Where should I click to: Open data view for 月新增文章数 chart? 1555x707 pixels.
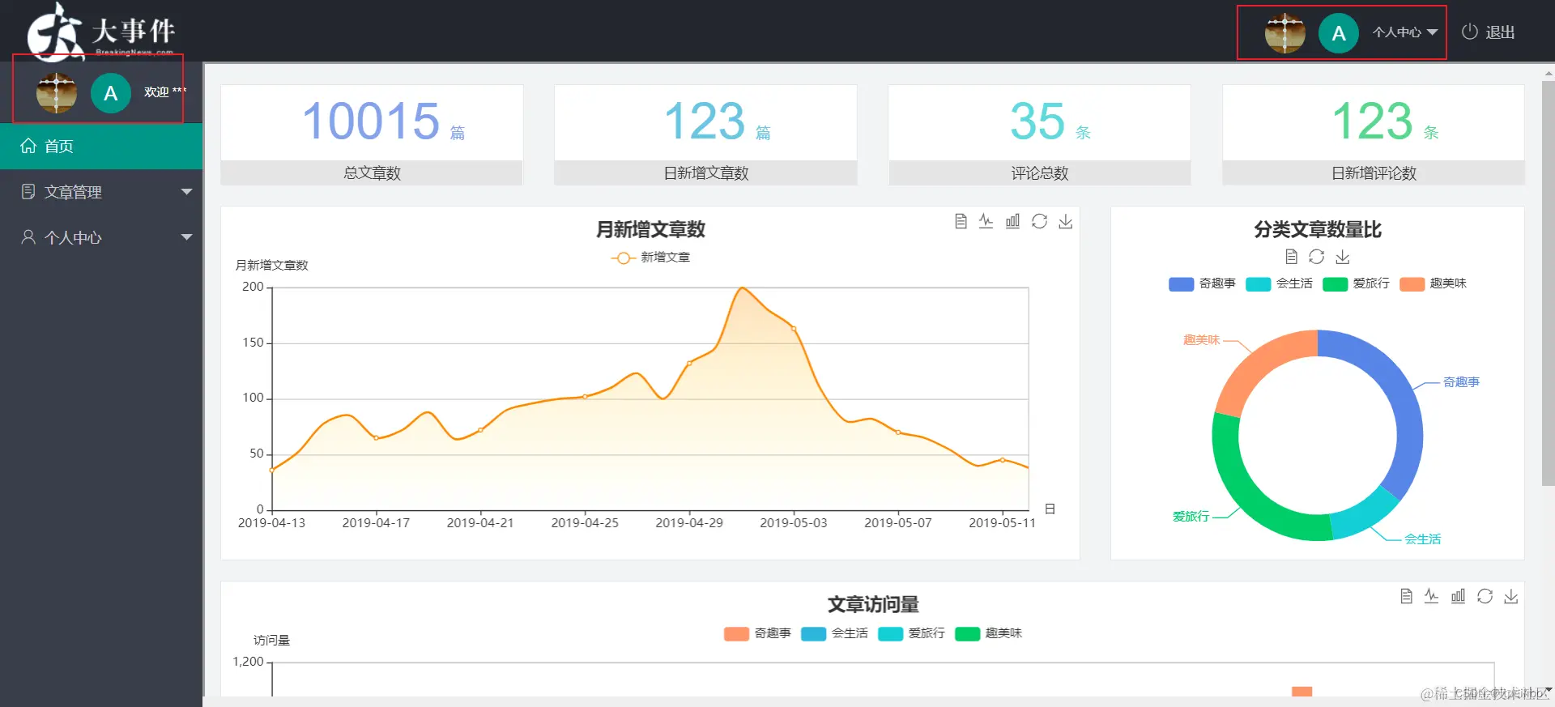(961, 221)
